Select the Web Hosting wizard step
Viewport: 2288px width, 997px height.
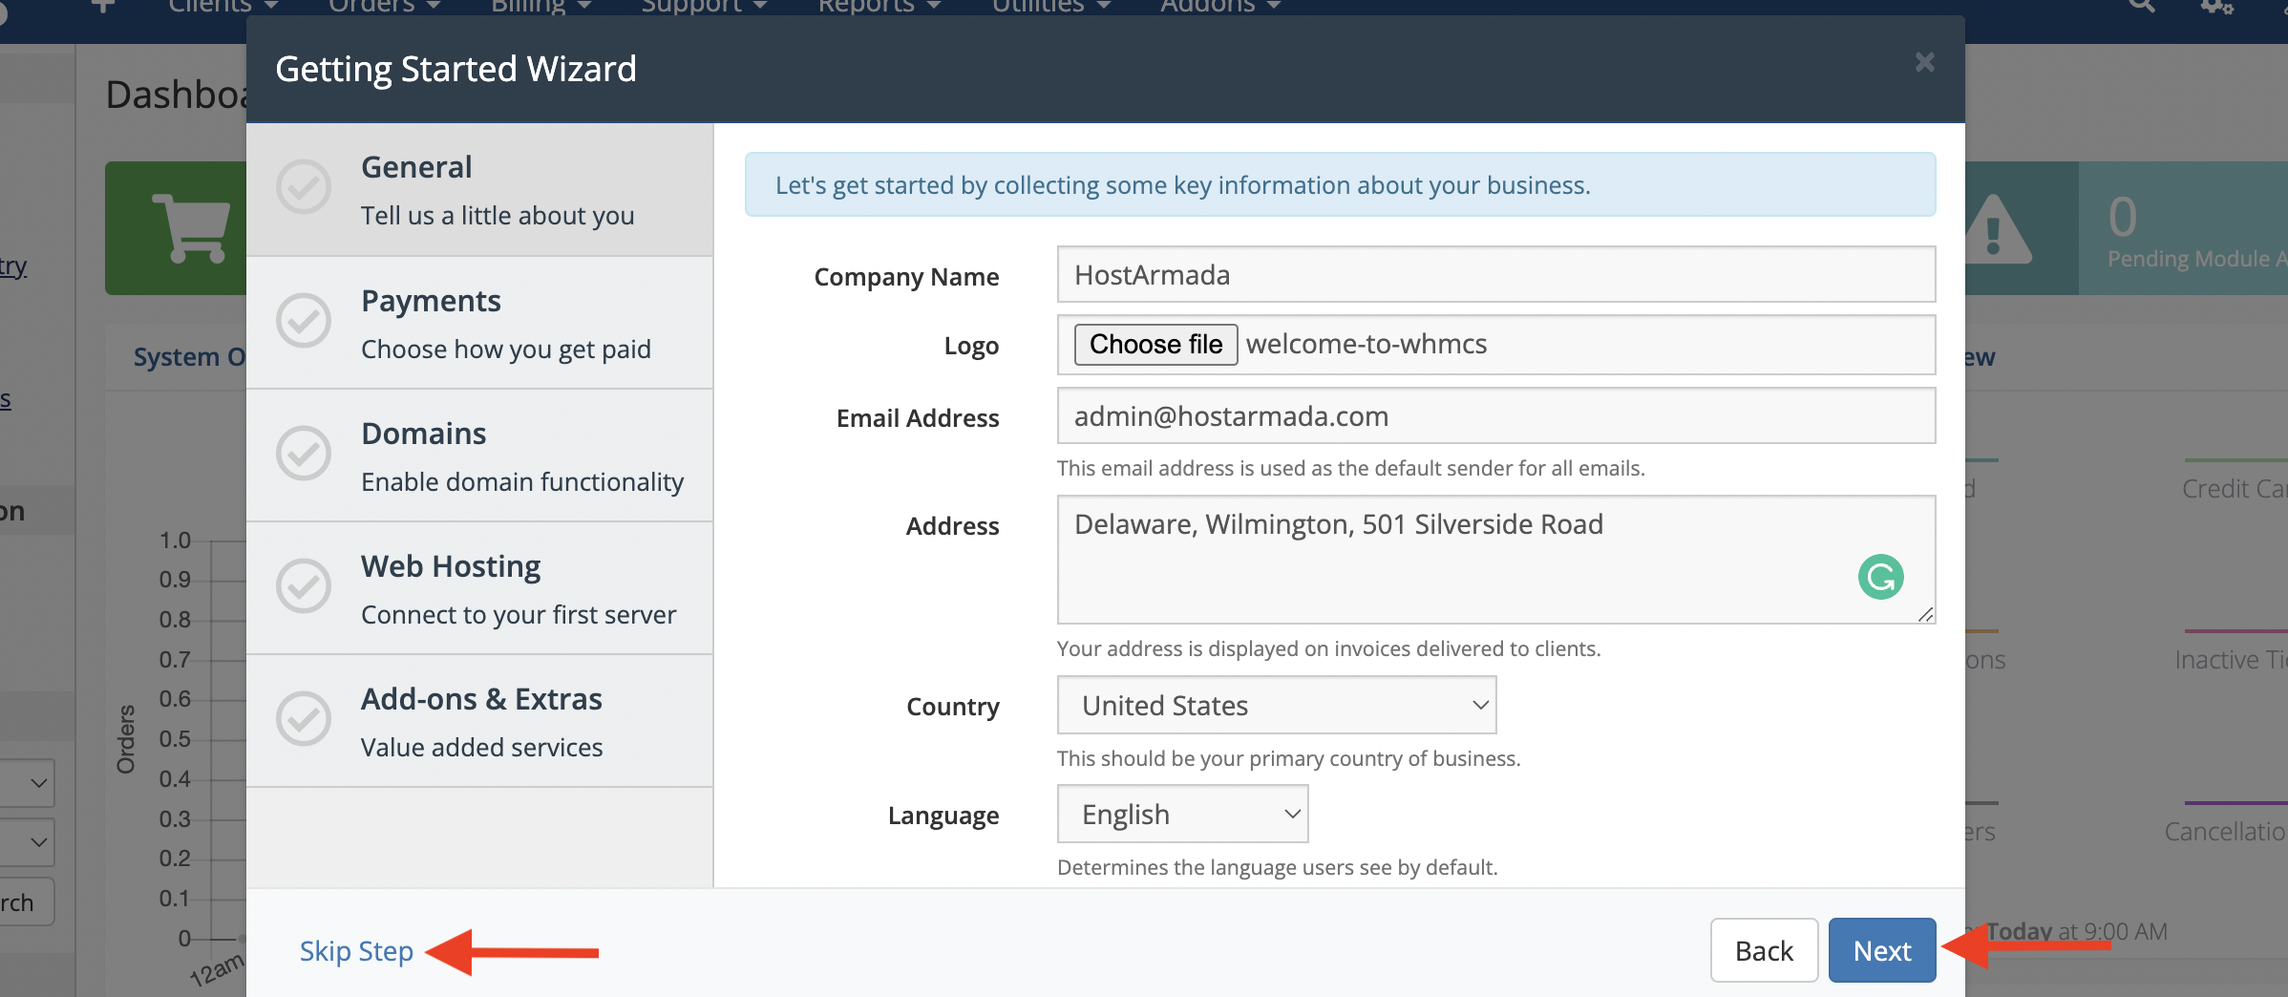click(x=479, y=588)
